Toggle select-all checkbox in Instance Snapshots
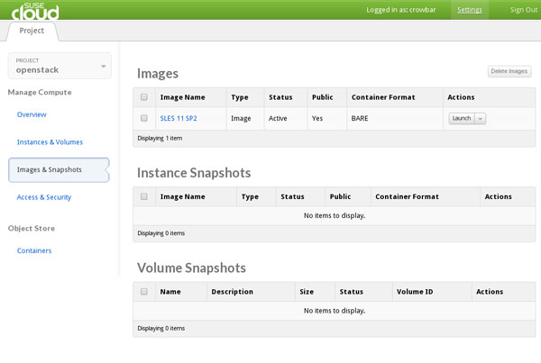This screenshot has height=363, width=541. click(x=144, y=196)
